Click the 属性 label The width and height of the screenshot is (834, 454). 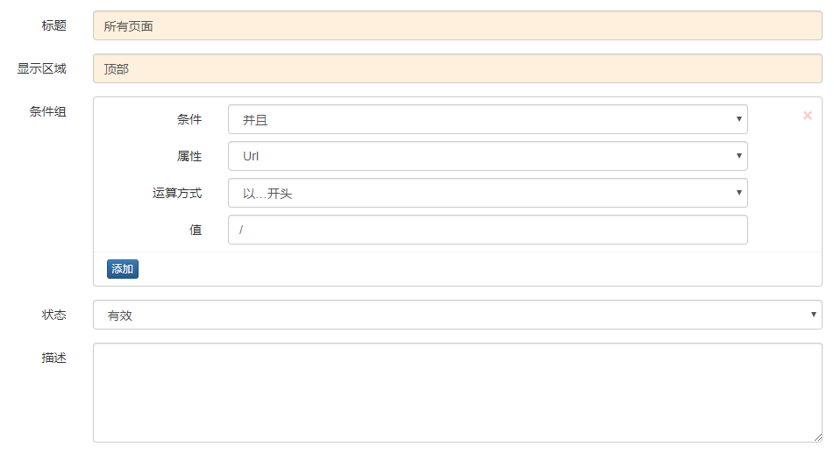click(x=189, y=156)
